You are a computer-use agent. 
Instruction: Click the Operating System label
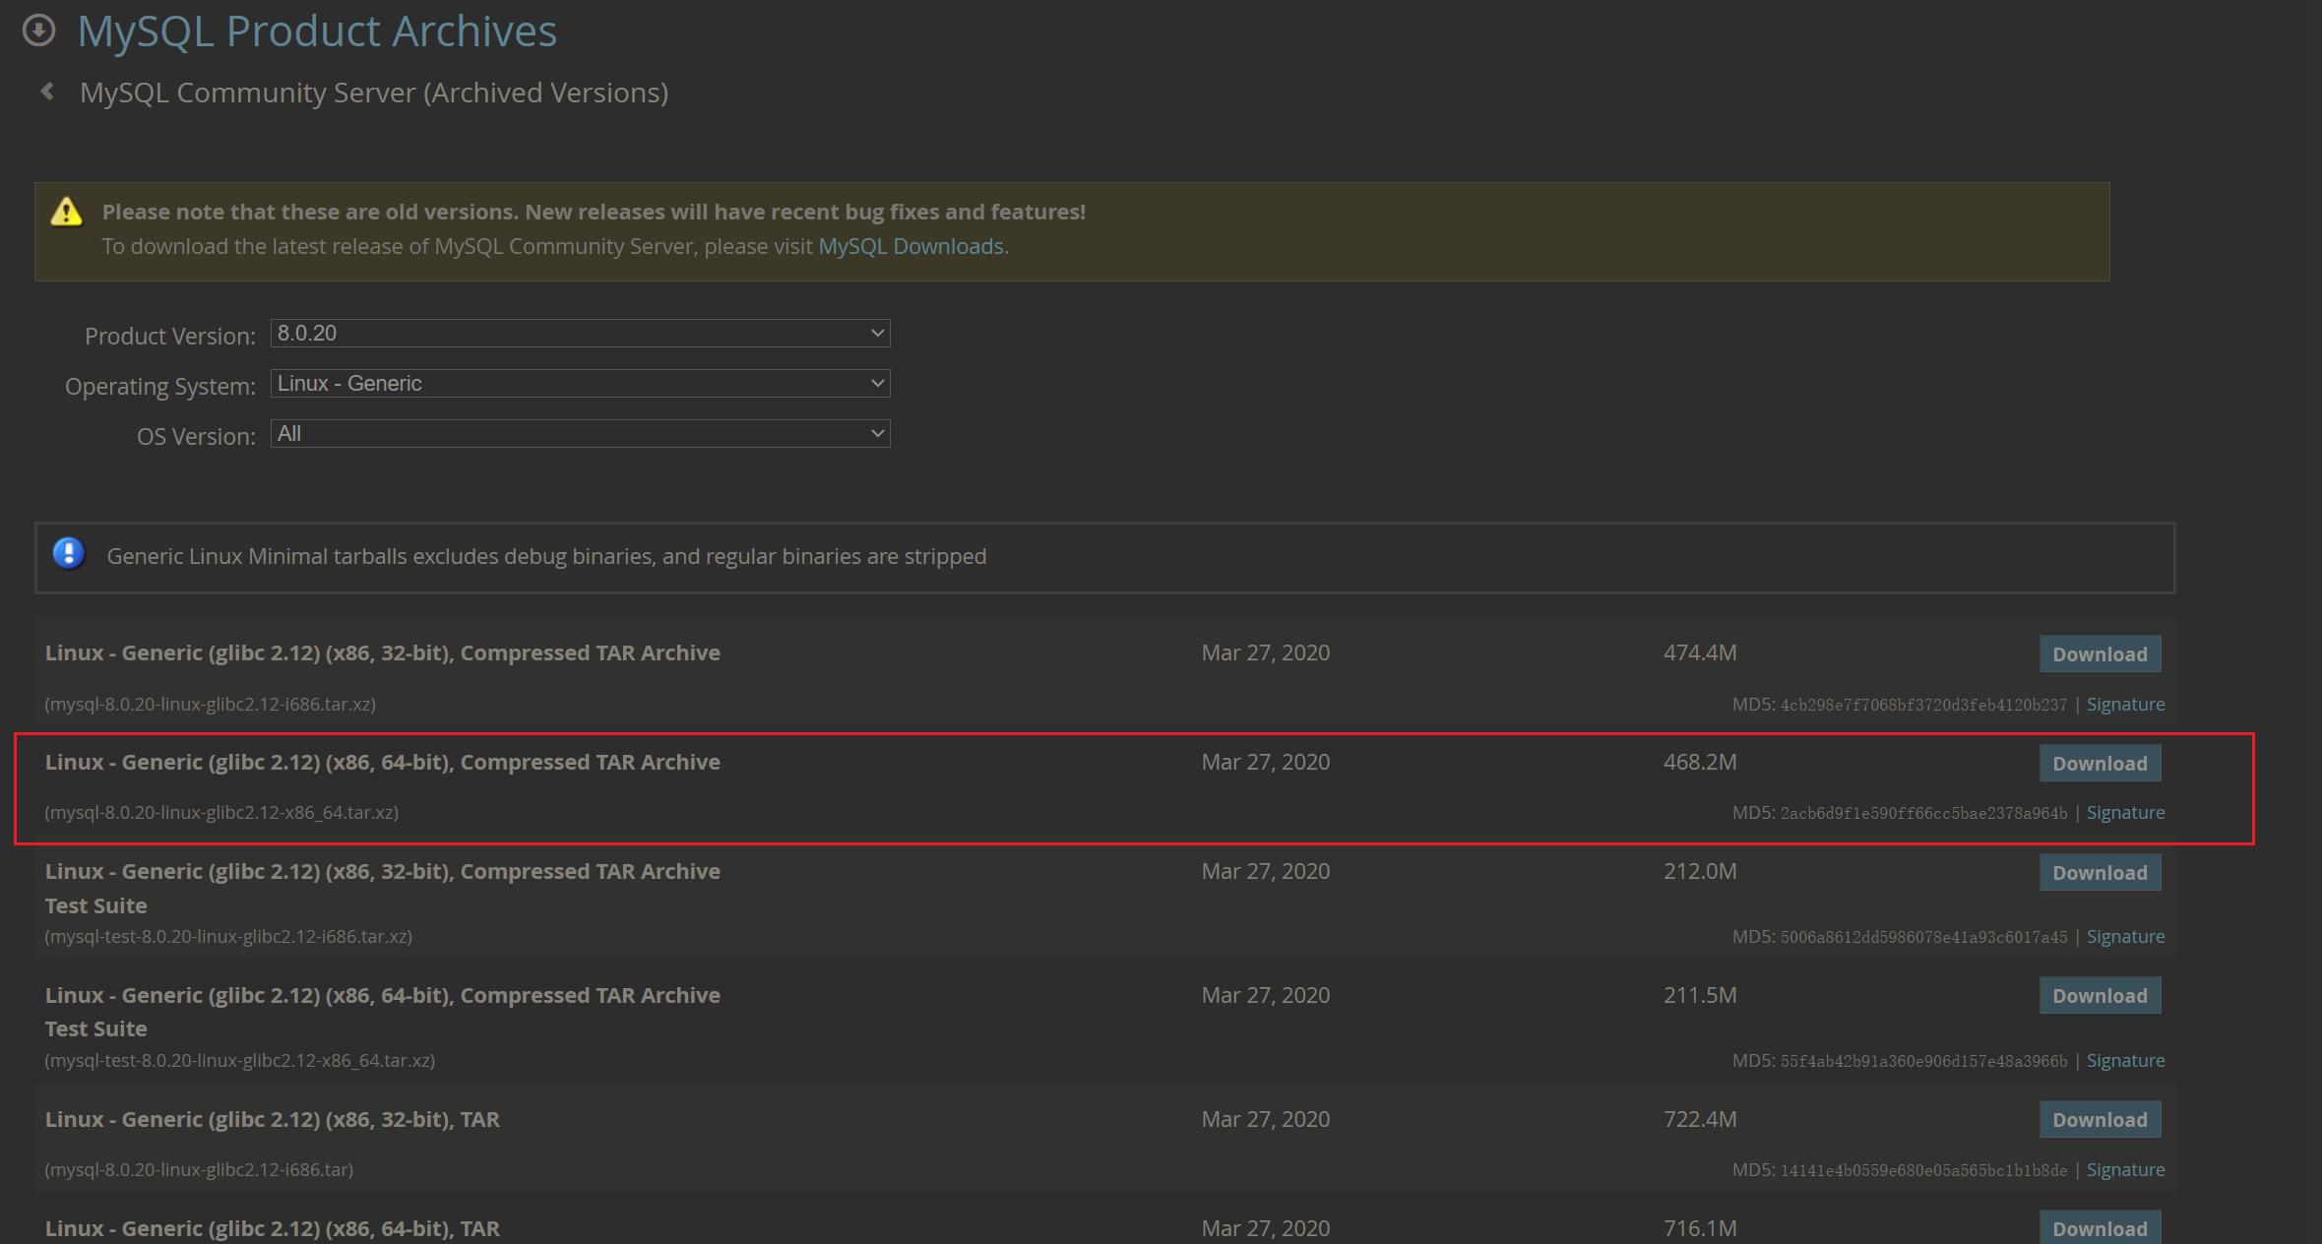coord(160,387)
